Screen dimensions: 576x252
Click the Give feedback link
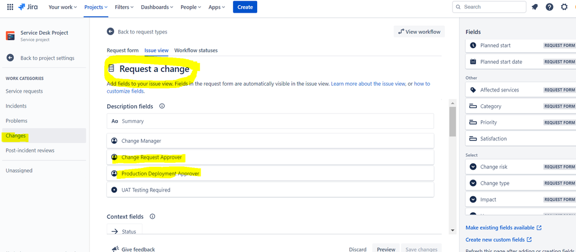138,249
